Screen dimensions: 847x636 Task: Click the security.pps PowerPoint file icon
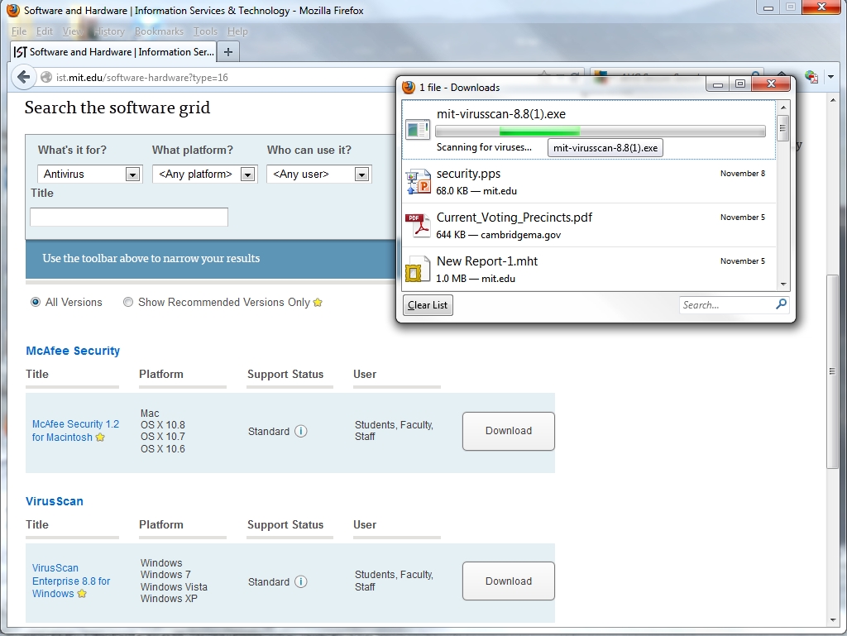[418, 182]
